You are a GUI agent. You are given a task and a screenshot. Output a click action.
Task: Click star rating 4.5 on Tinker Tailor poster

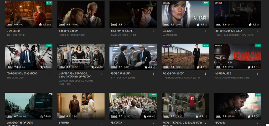click(254, 24)
